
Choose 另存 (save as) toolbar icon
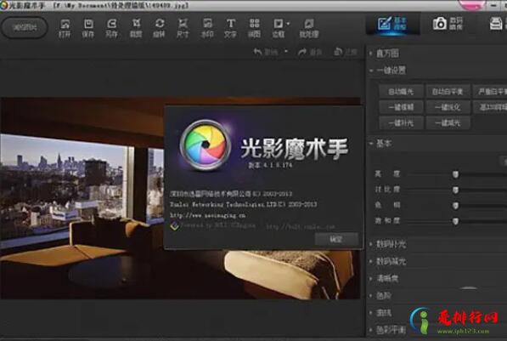pos(111,28)
